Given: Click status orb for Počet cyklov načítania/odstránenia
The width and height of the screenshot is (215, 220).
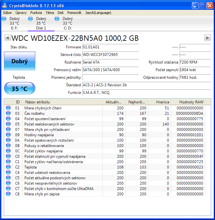Looking at the screenshot, I should click(x=8, y=162).
